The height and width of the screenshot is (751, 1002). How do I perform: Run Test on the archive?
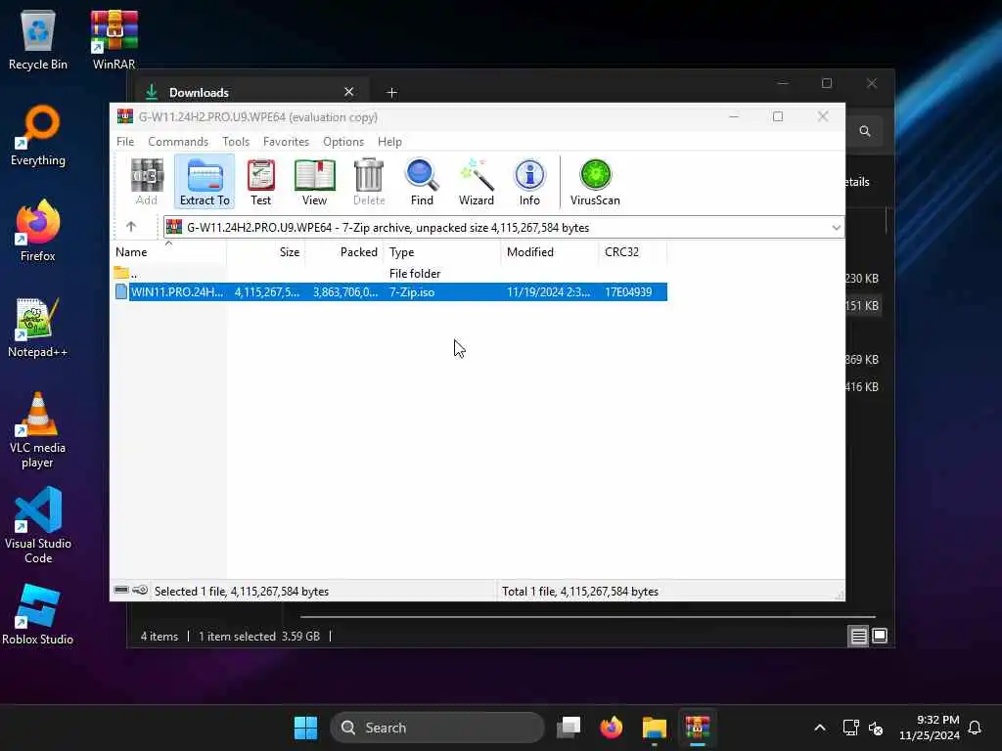[x=260, y=182]
